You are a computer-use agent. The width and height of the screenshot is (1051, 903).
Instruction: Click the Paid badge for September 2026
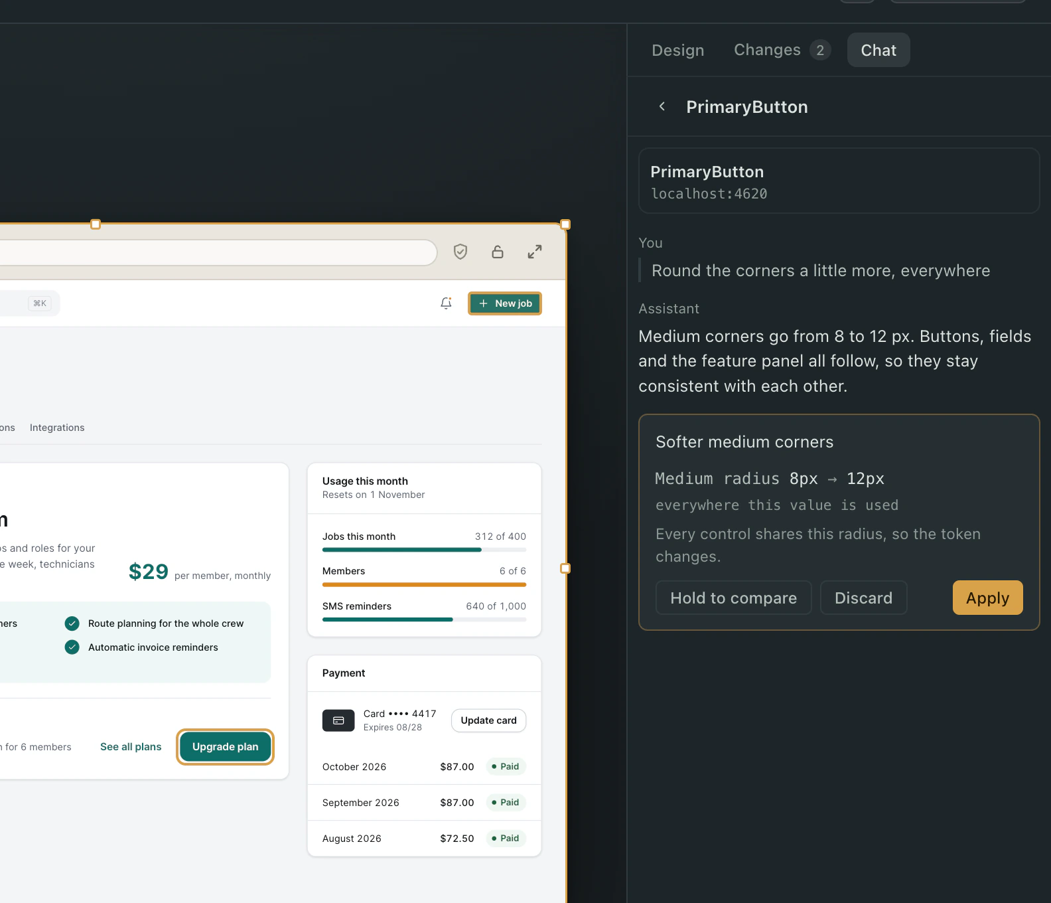click(506, 803)
